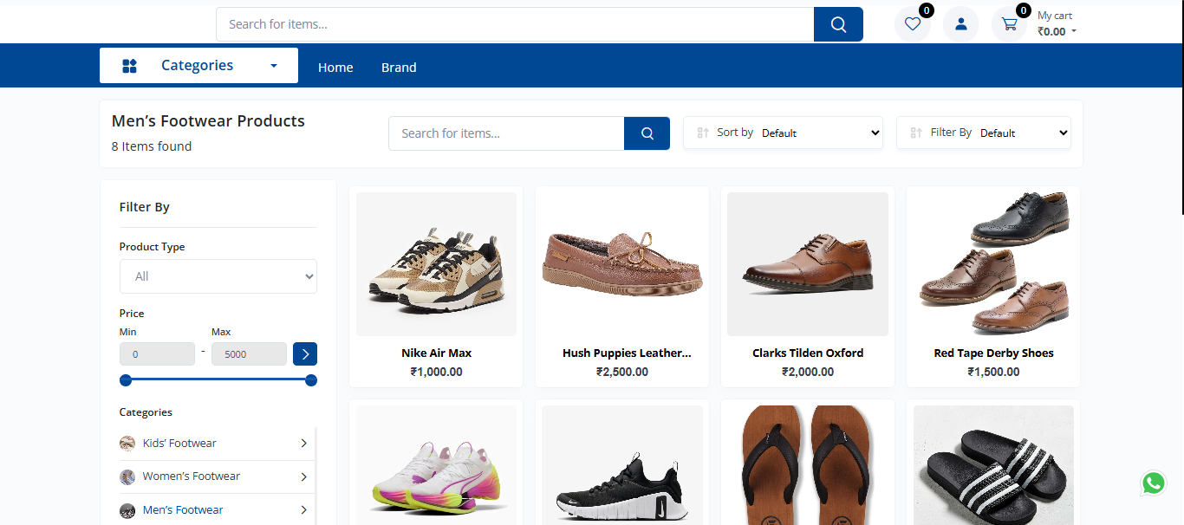Focus the products search input field

(506, 133)
